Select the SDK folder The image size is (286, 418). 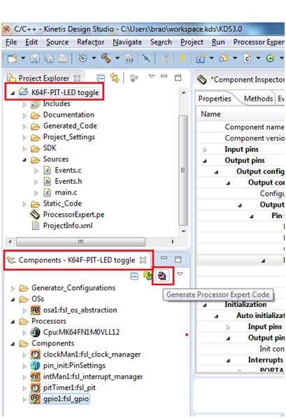(x=50, y=148)
